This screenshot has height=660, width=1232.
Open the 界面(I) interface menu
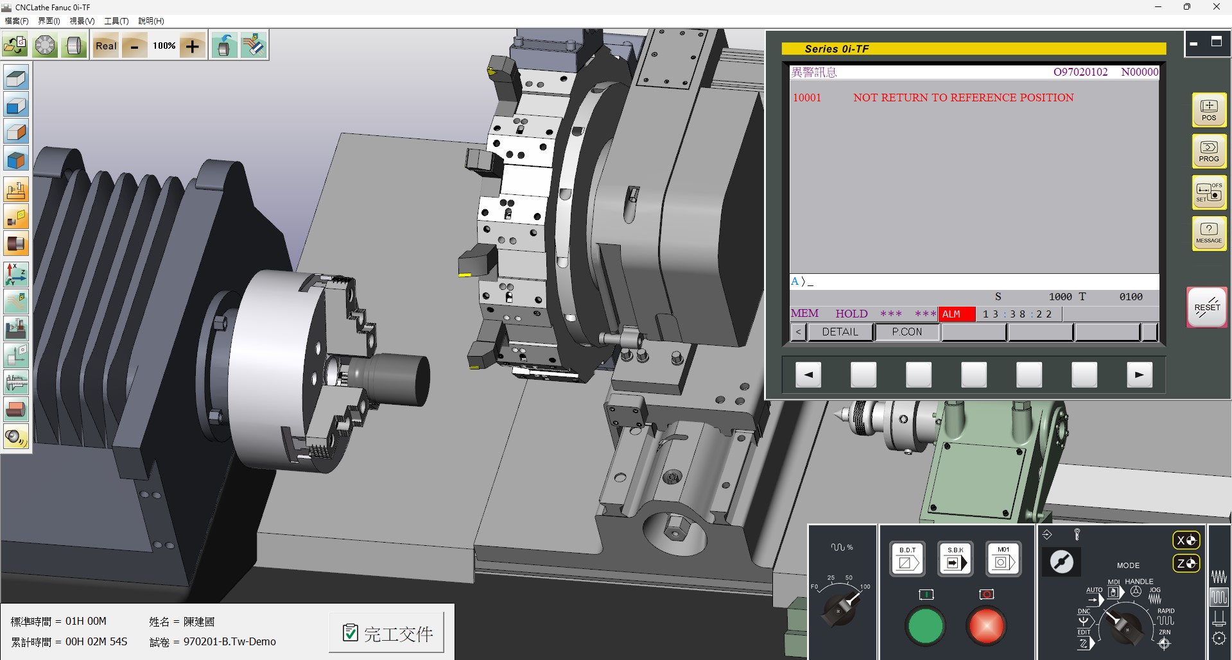point(49,21)
